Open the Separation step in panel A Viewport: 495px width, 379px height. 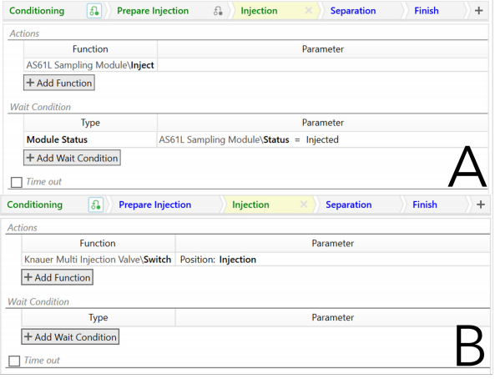coord(353,11)
